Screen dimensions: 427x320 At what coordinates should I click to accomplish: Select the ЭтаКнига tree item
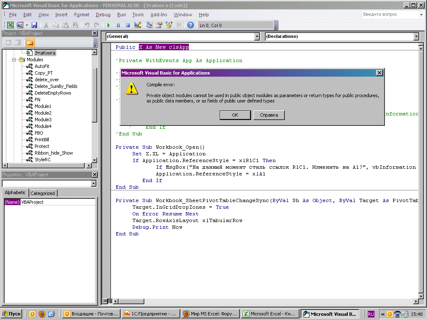coord(45,53)
